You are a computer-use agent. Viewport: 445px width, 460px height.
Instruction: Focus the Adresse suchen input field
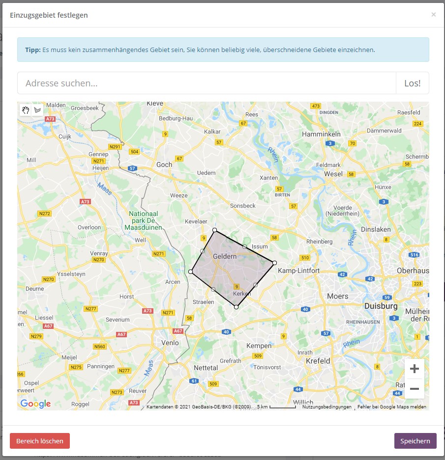point(207,83)
